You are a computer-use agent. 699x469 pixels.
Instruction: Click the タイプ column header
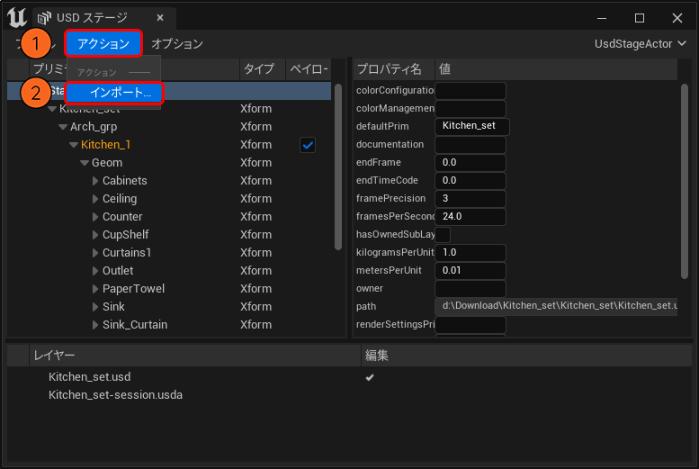pos(259,69)
